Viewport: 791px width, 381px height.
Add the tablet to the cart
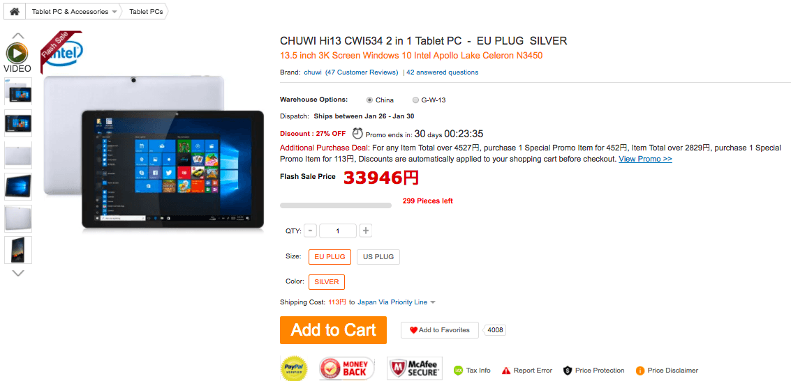tap(334, 330)
